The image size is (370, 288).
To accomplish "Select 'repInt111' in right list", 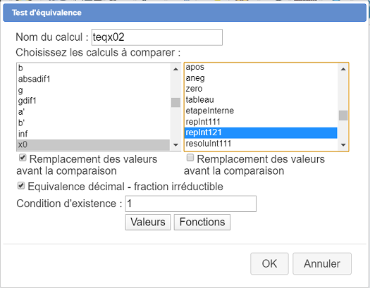I will [261, 122].
